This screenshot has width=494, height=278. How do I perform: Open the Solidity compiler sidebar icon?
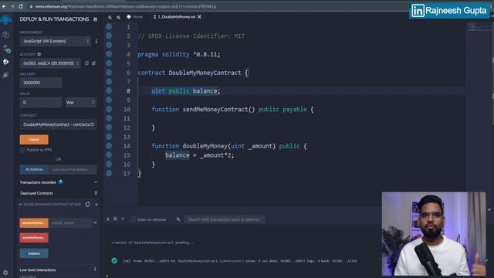6,49
